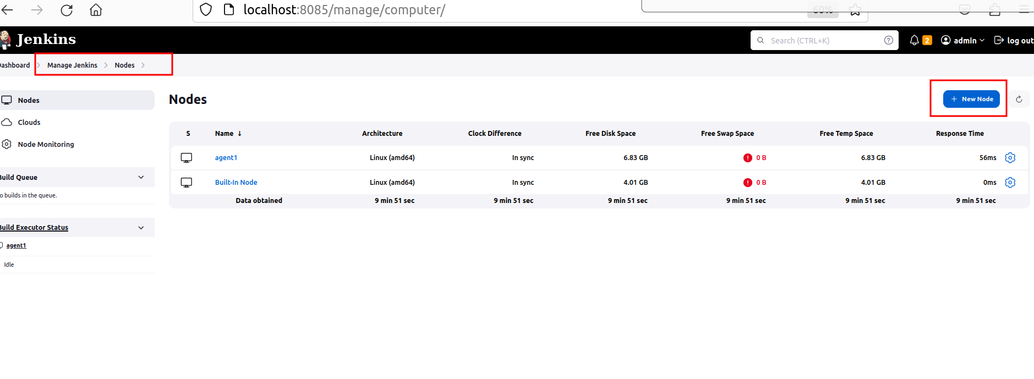Screen dimensions: 1034x379
Task: Click Built-In Node swap warning icon
Action: [x=747, y=183]
